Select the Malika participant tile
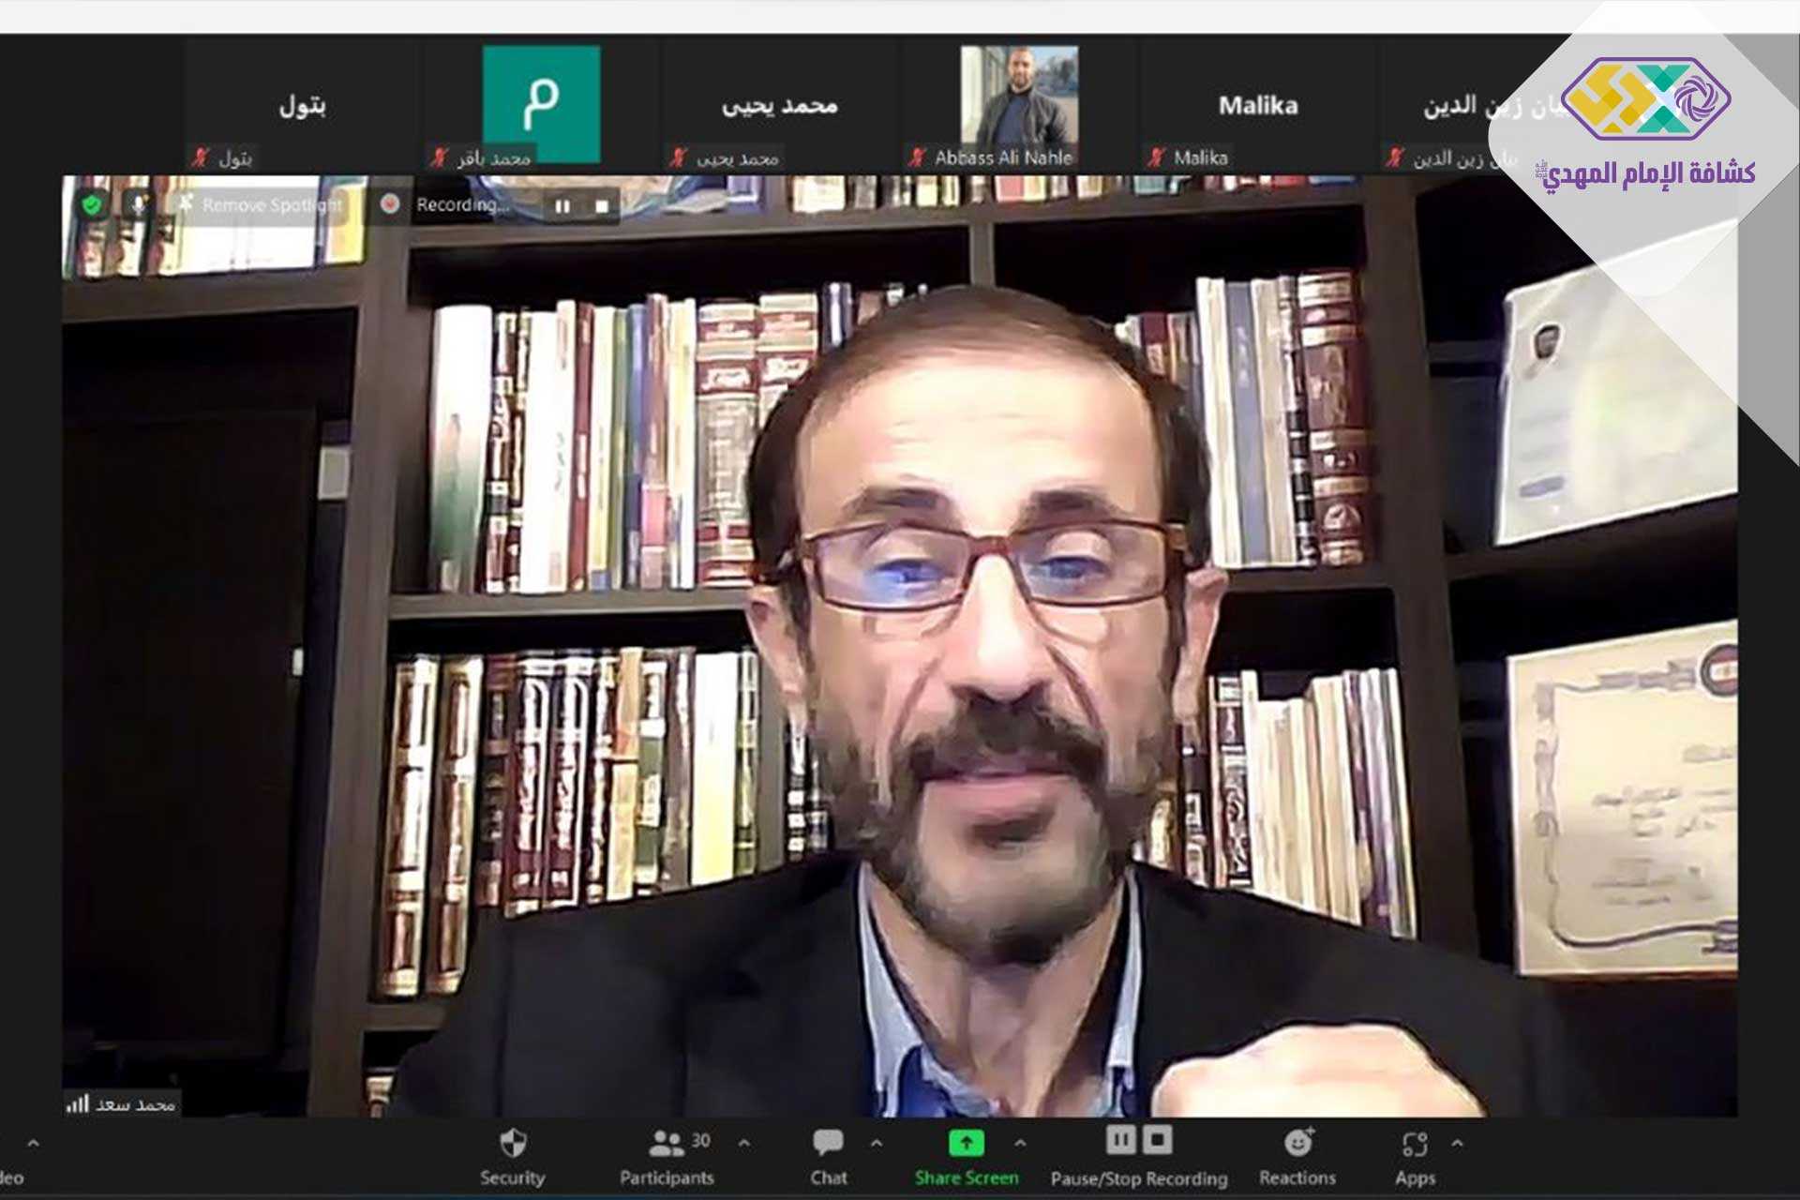 (x=1257, y=105)
